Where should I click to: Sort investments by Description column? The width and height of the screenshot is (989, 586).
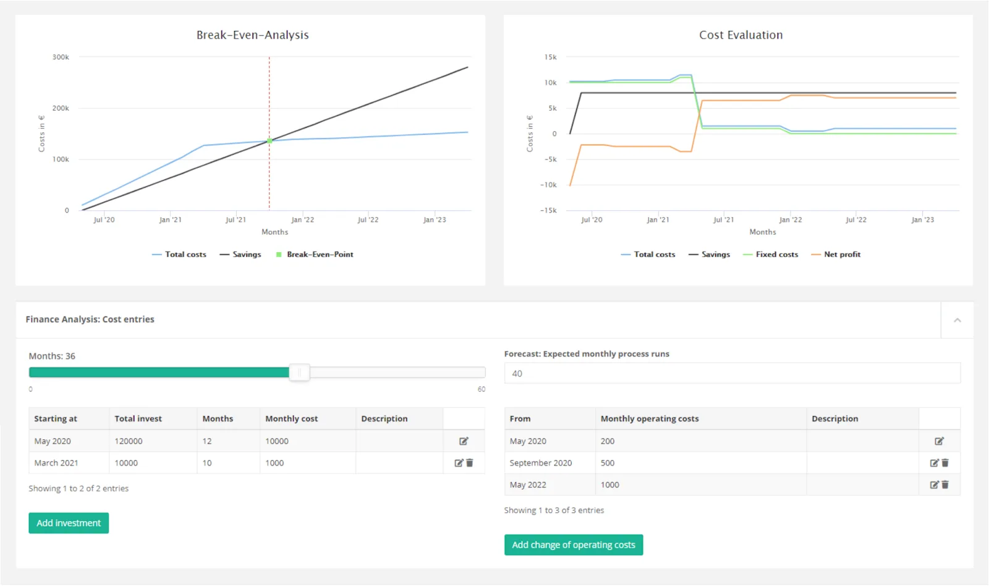(399, 418)
